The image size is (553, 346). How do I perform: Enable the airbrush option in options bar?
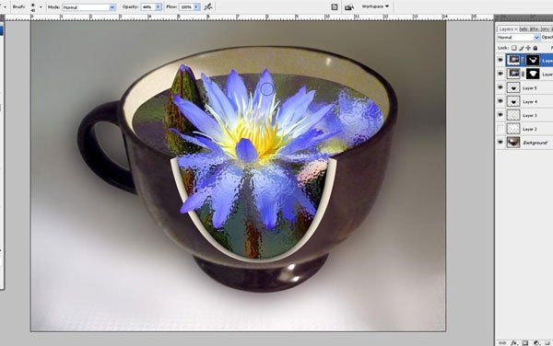click(208, 6)
